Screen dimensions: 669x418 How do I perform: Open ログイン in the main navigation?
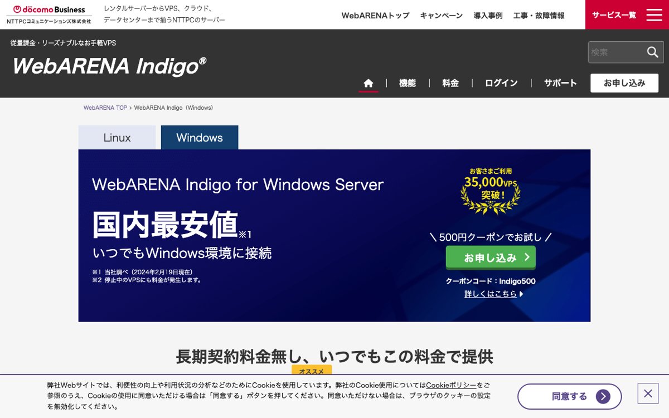pyautogui.click(x=501, y=83)
